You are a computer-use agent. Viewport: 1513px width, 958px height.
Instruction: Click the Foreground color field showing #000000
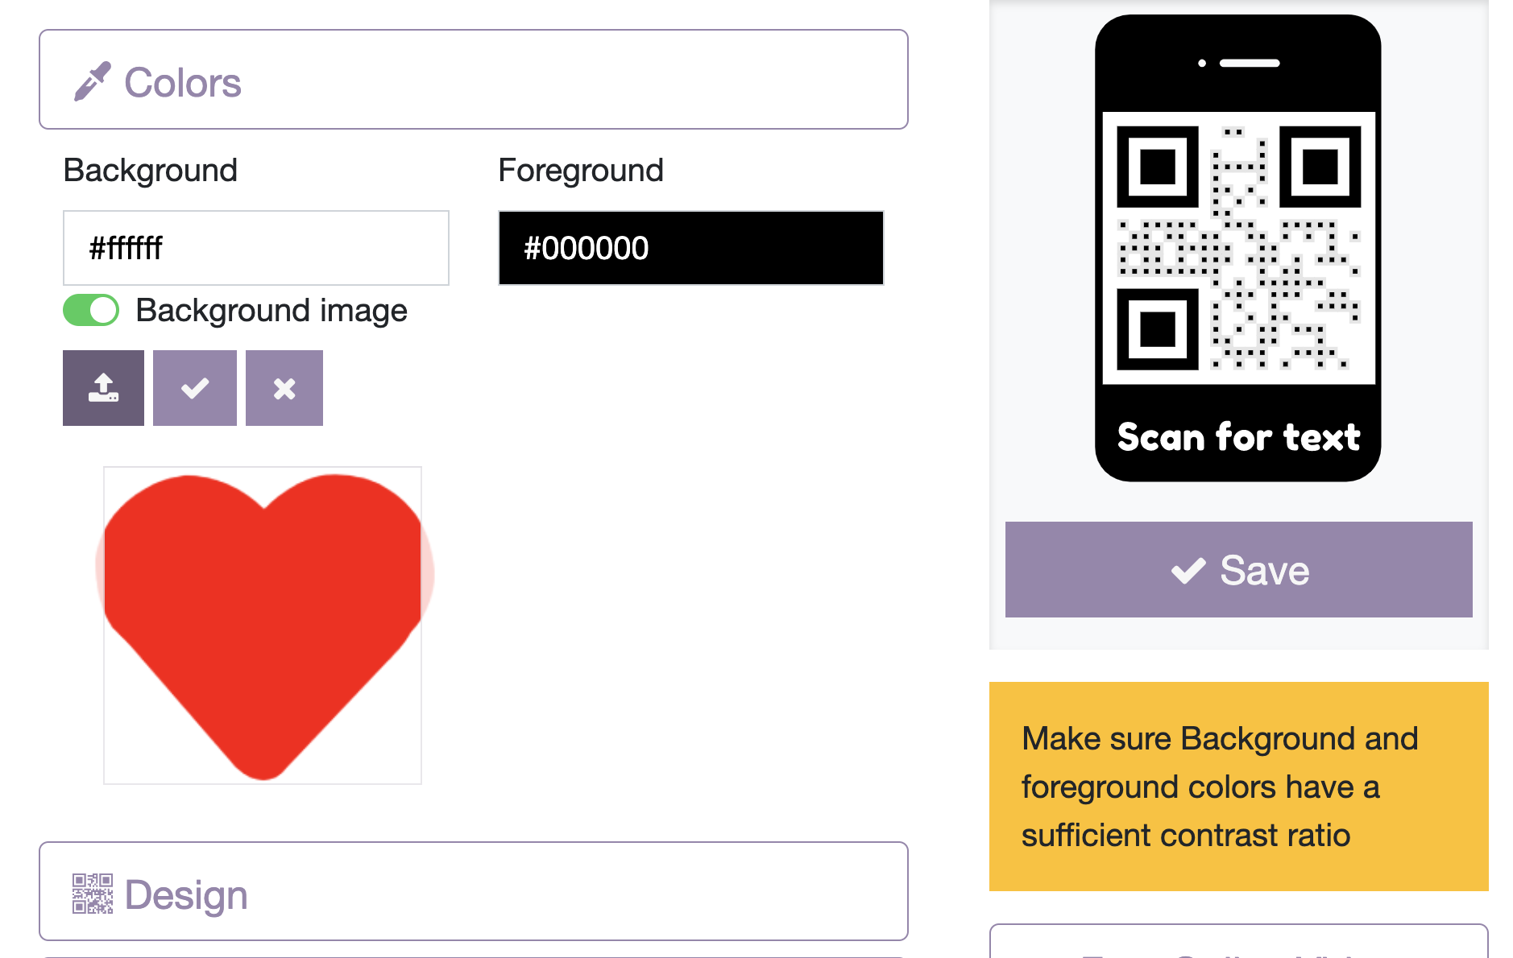pos(690,248)
